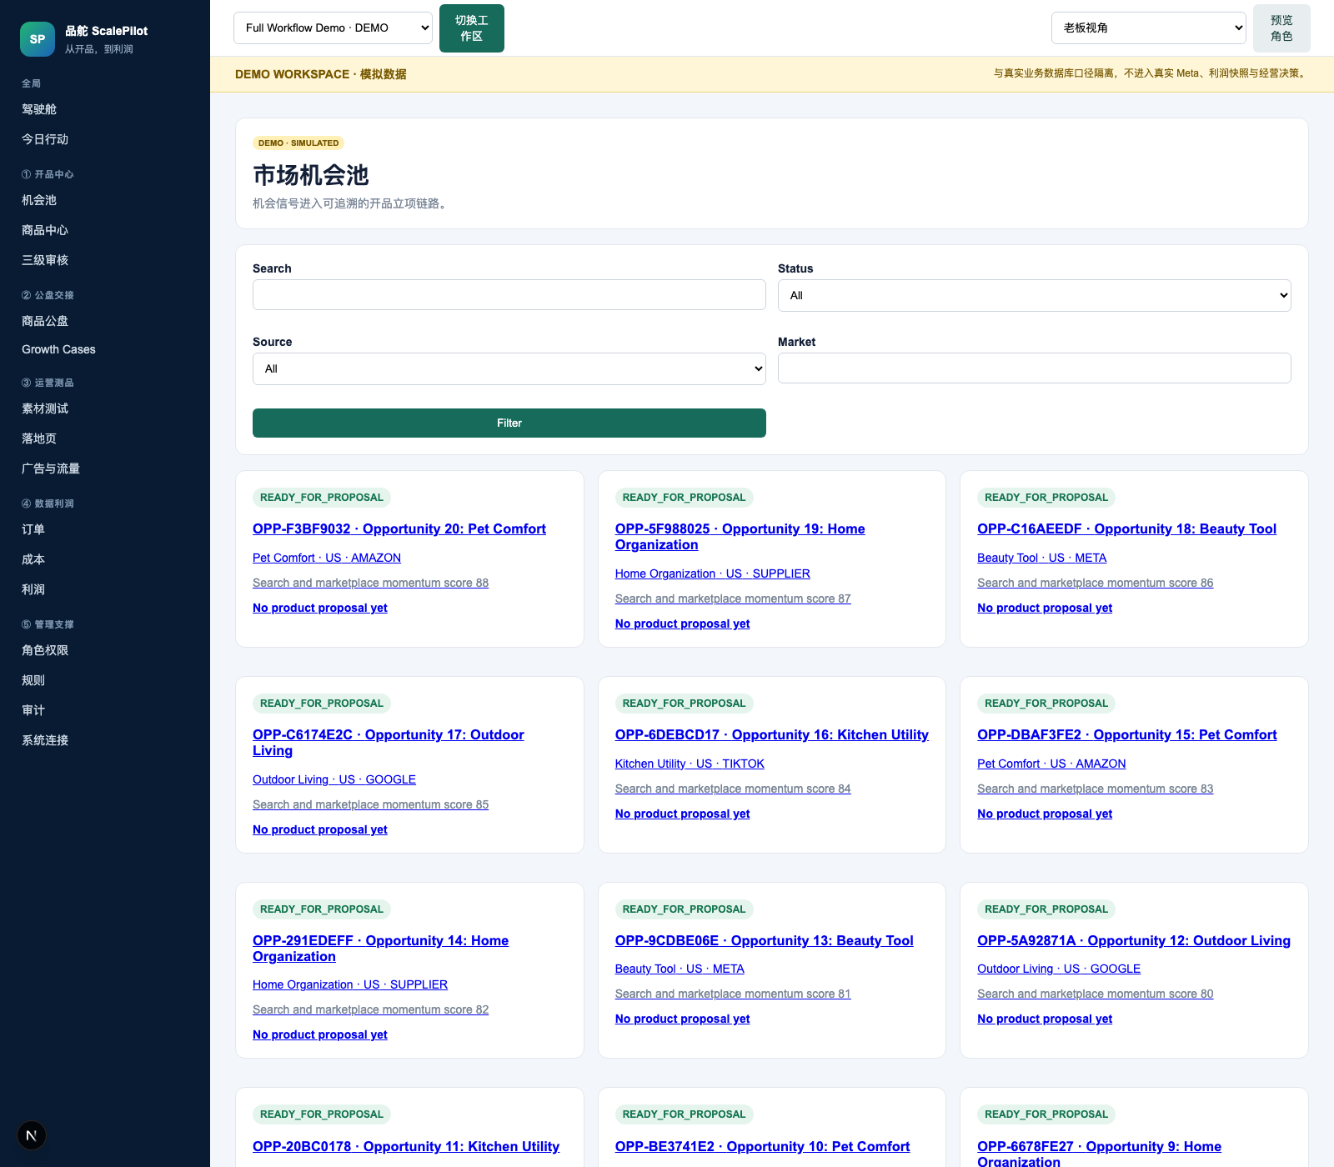Open 系统连接 in the sidebar
The image size is (1334, 1167).
coord(45,740)
